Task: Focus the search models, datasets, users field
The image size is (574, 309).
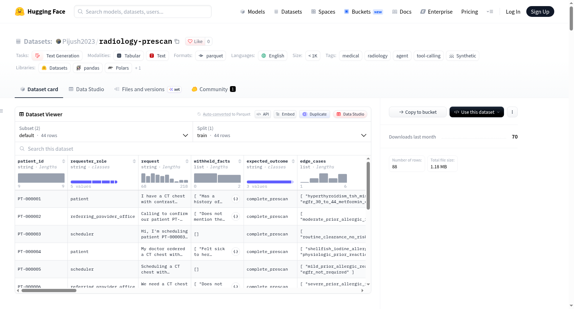Action: pyautogui.click(x=143, y=11)
